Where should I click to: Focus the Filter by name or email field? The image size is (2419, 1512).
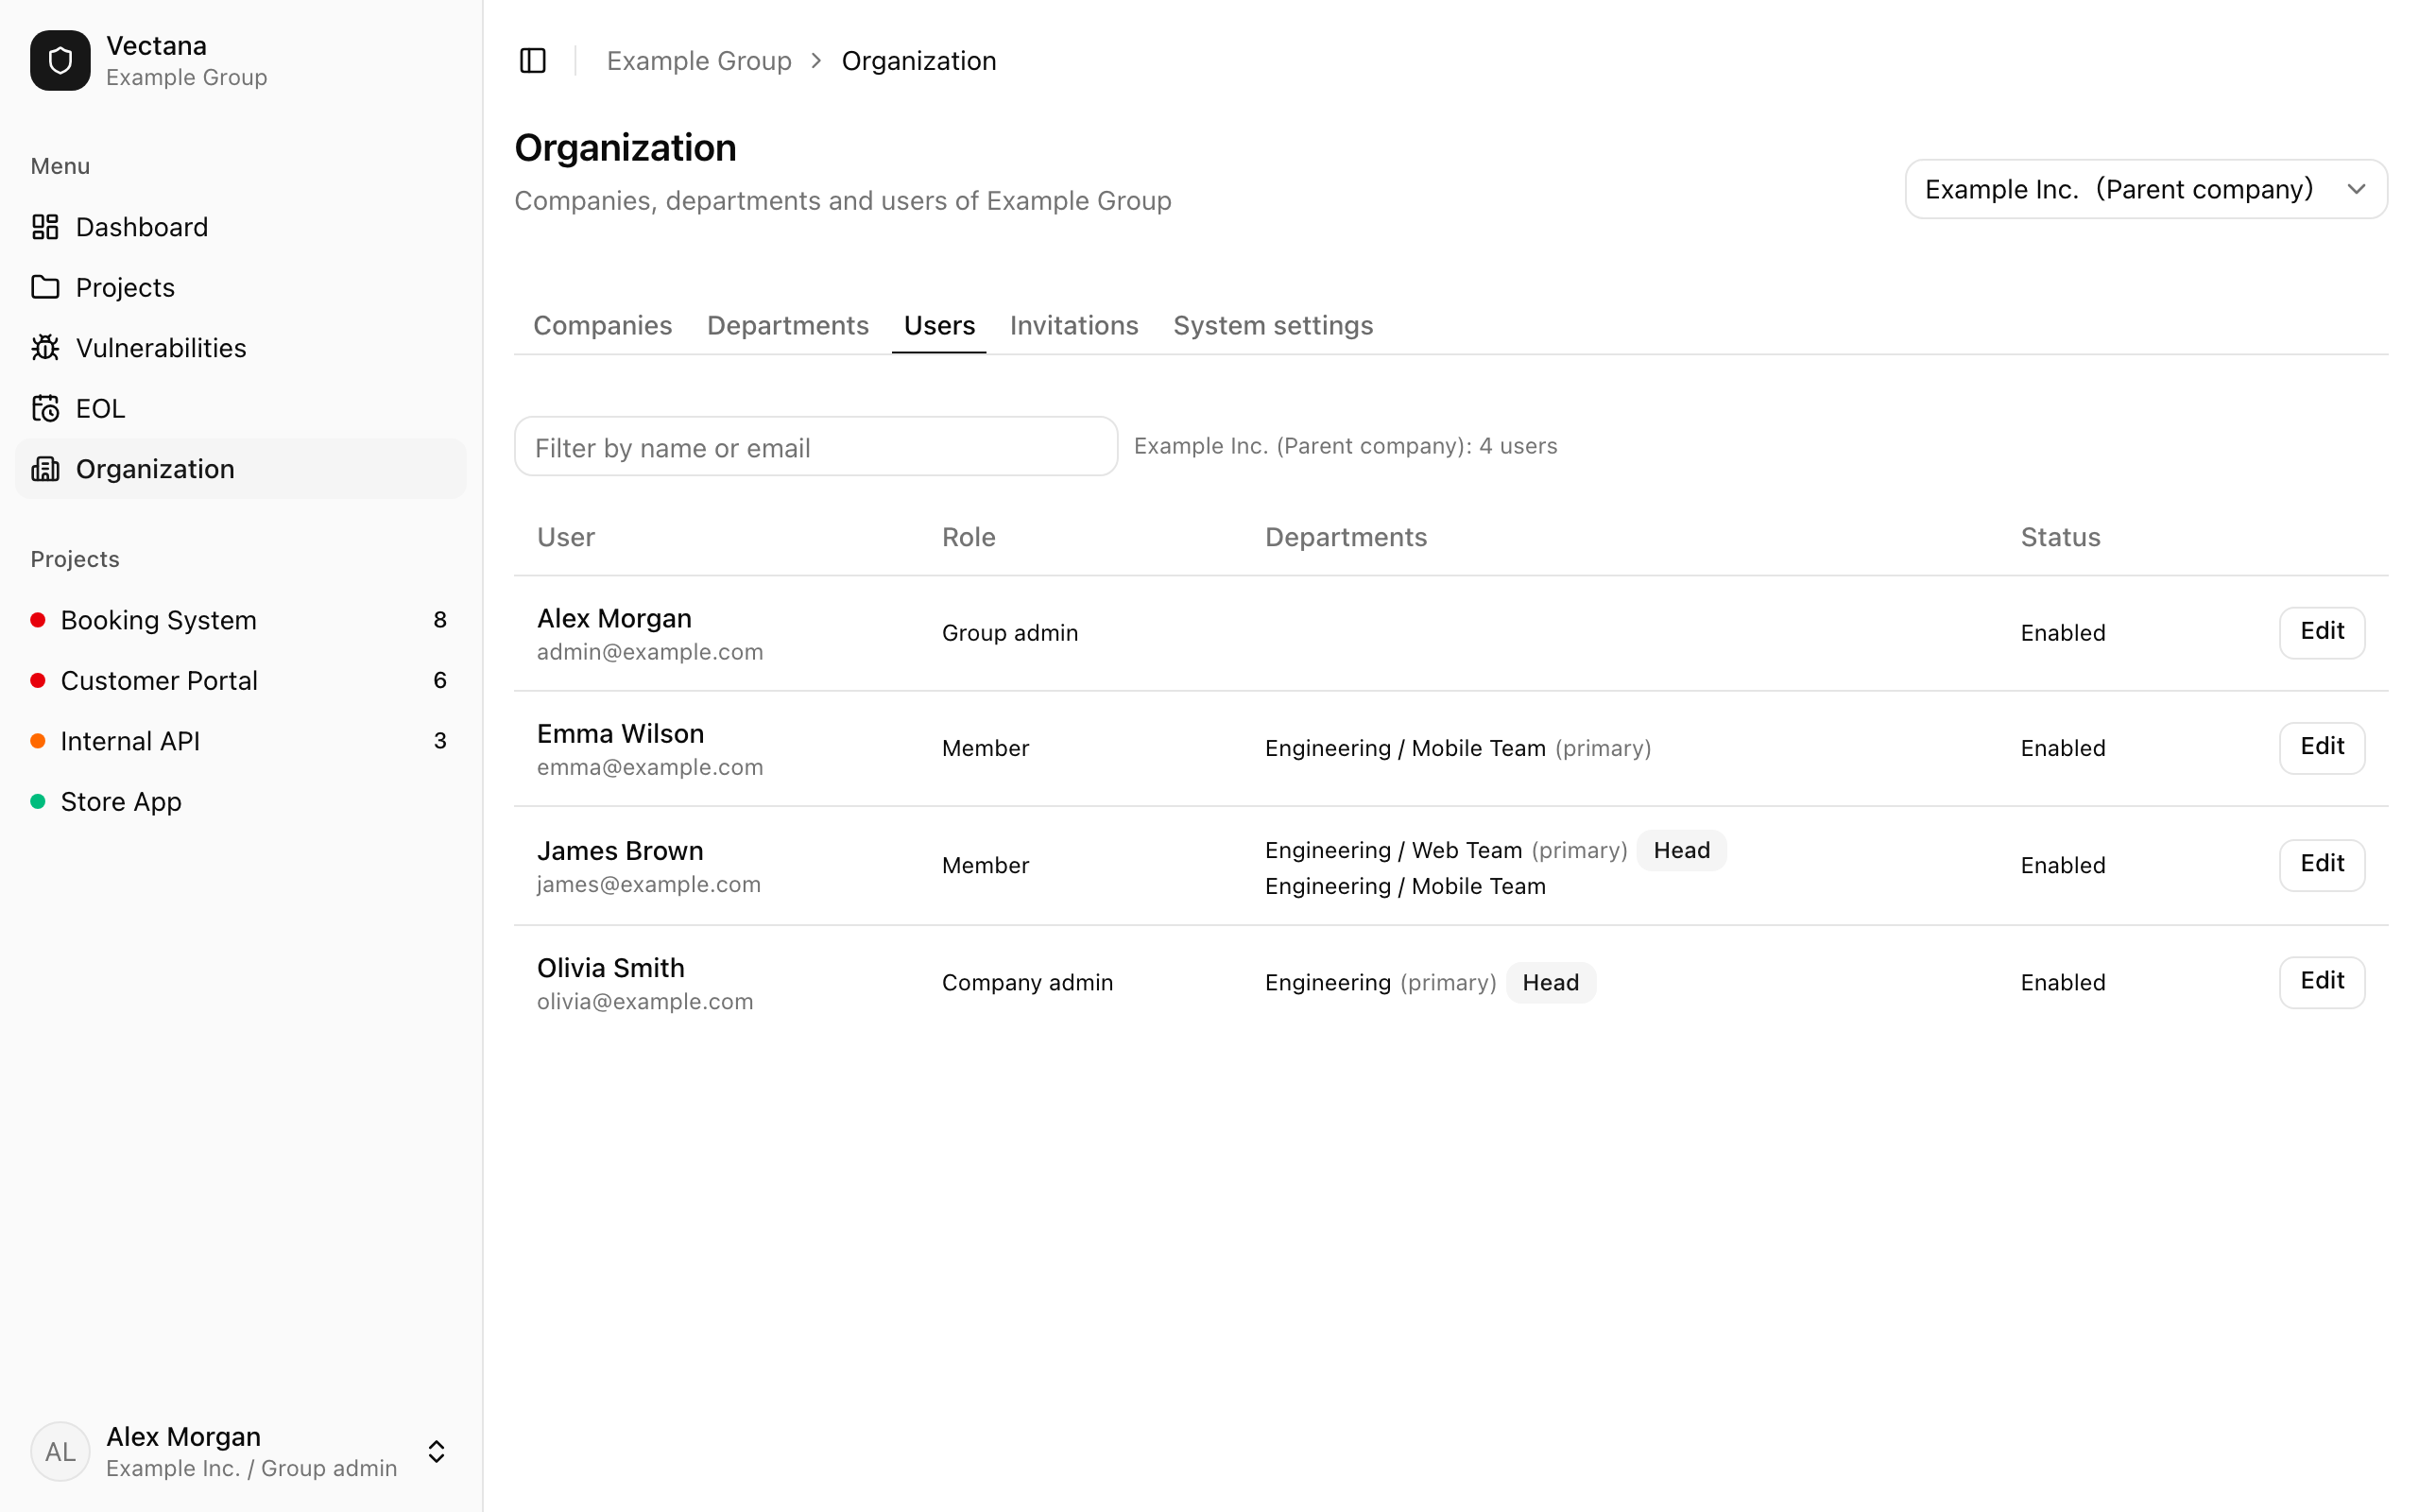coord(815,446)
